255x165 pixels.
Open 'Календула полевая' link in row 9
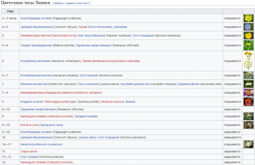point(33,116)
